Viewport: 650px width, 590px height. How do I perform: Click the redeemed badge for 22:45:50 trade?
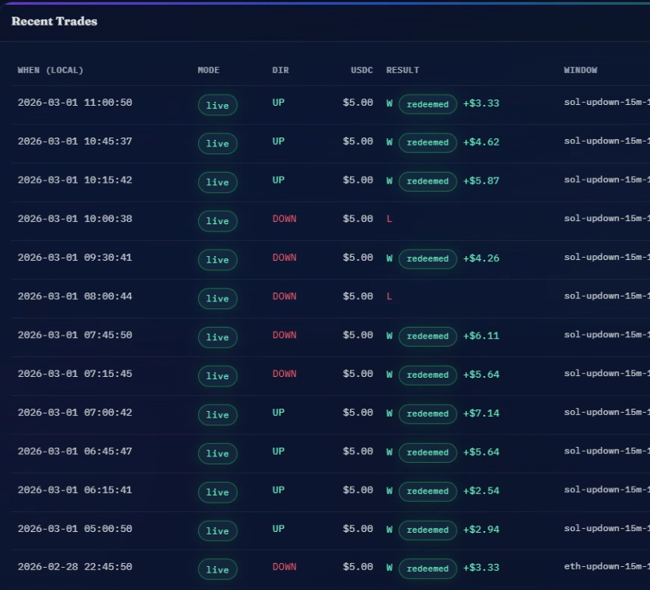pyautogui.click(x=428, y=569)
